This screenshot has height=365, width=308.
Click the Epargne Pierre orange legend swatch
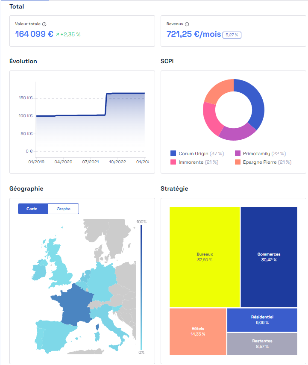point(238,162)
